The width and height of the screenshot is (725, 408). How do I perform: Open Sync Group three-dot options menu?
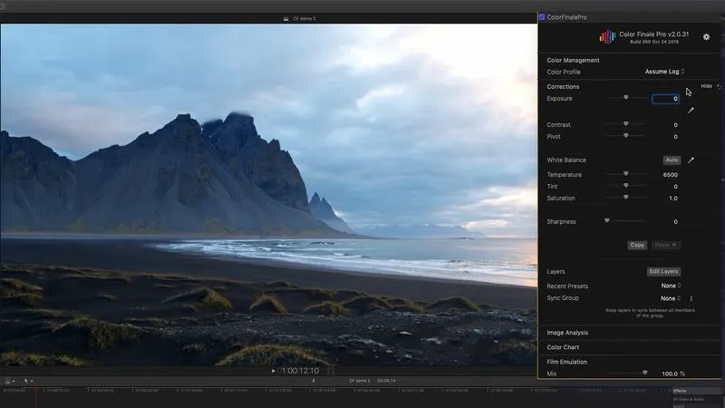coord(691,298)
